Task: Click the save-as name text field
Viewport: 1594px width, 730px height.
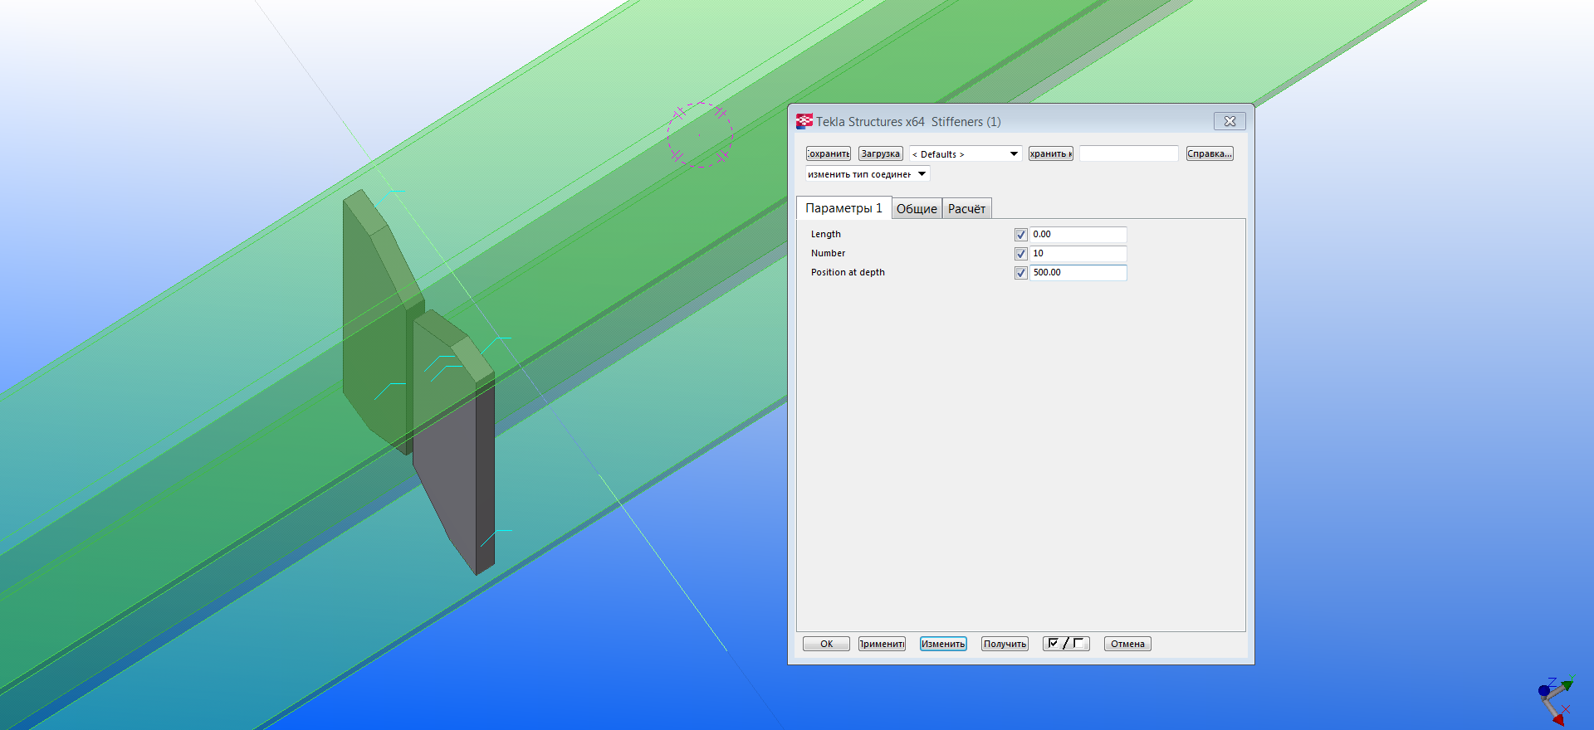Action: coord(1128,154)
